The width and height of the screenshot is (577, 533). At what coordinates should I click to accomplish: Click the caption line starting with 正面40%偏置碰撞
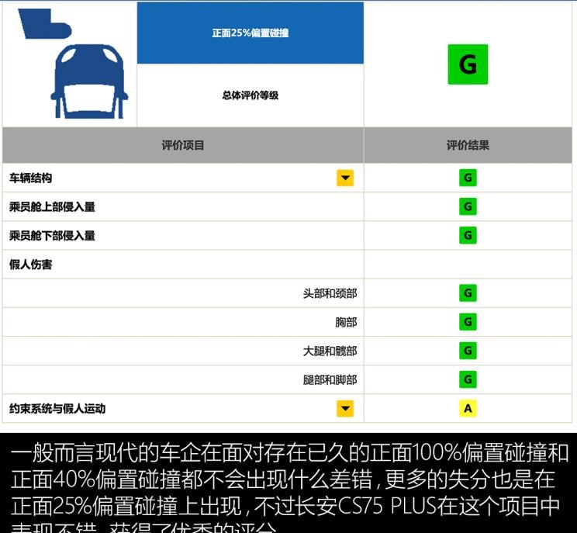[282, 479]
